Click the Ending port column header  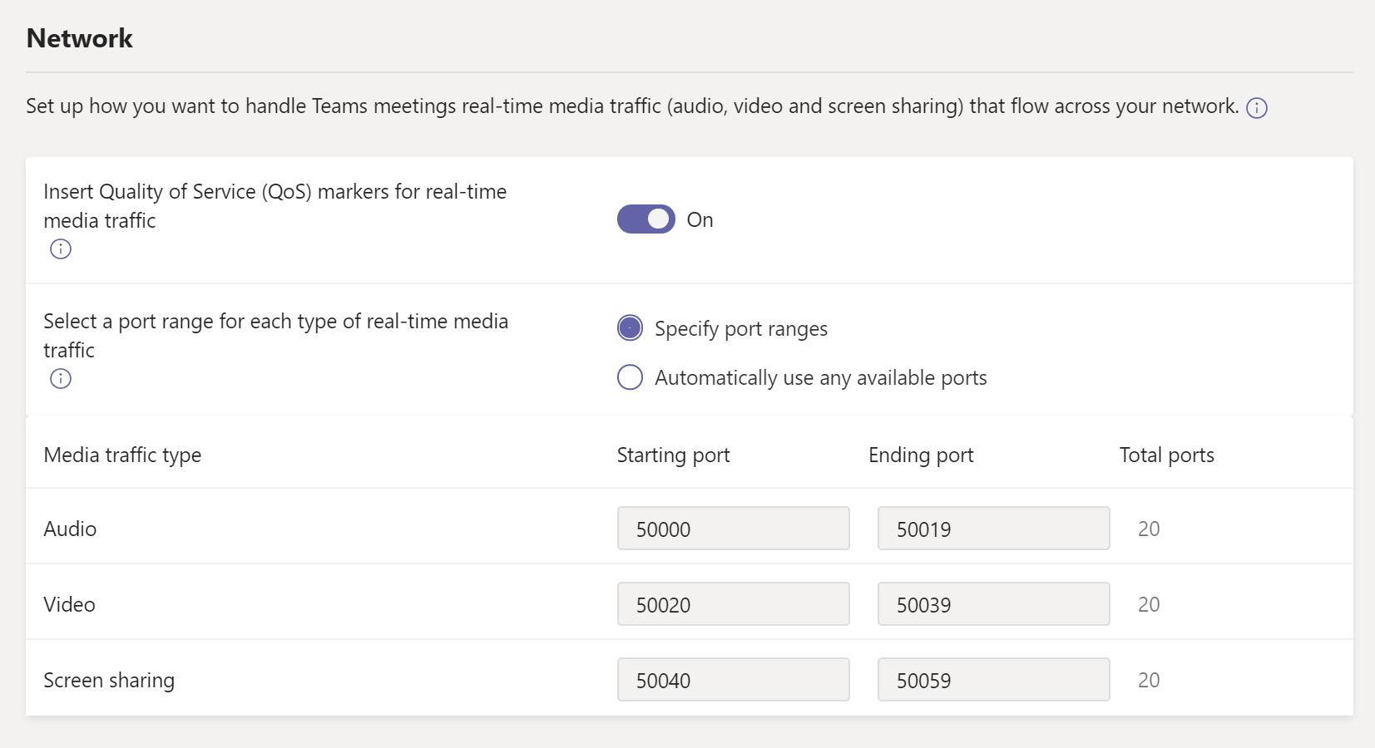coord(921,455)
